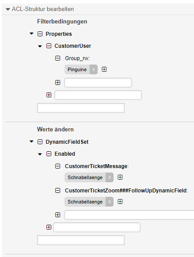194x257 pixels.
Task: Remove CustomerUser via its minus icon
Action: (49, 46)
